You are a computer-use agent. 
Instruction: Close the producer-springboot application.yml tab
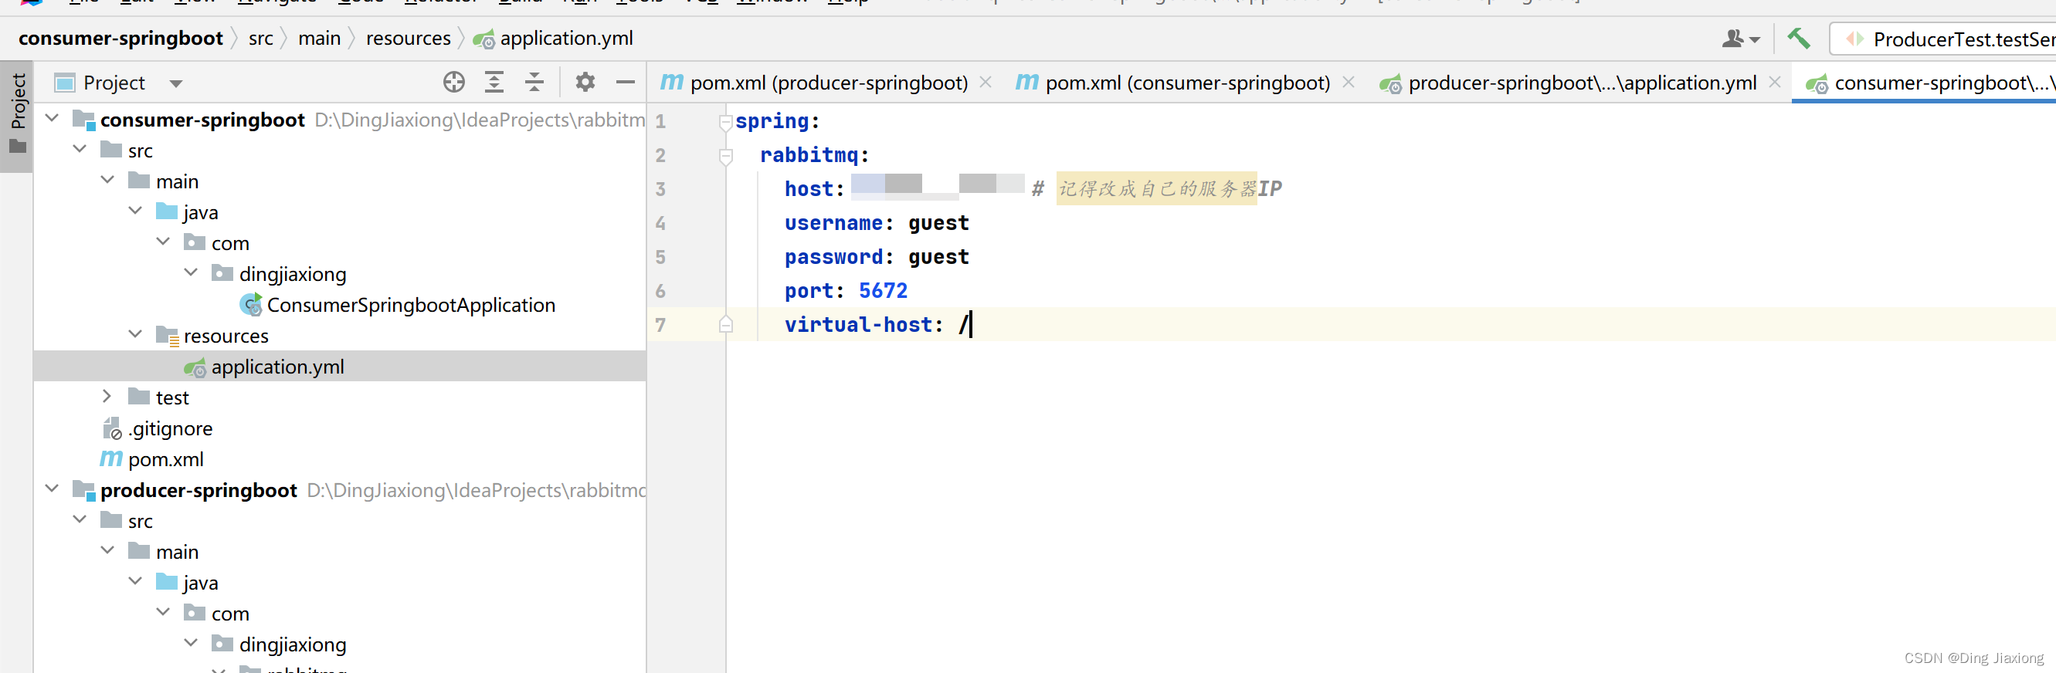[x=1774, y=82]
